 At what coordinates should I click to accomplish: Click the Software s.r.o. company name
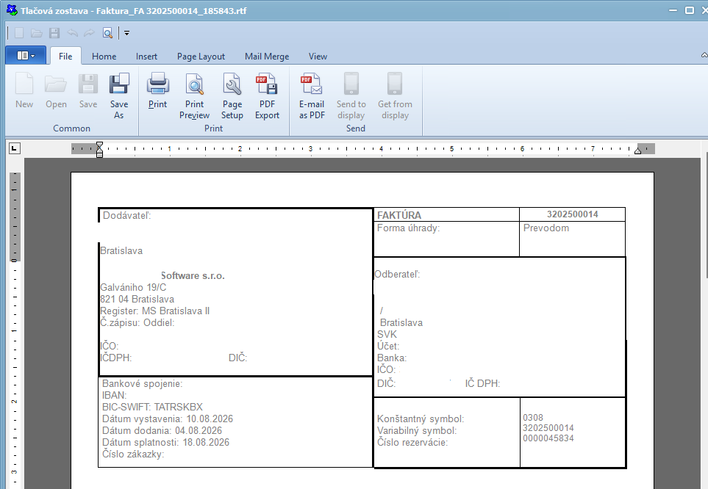tap(193, 275)
